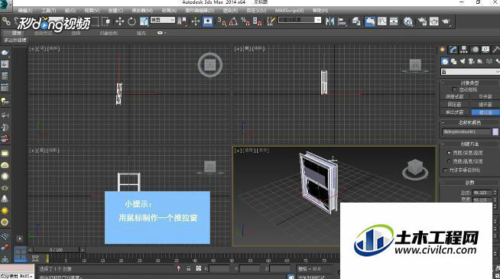Viewport: 500px width, 279px height.
Task: Toggle the 3D Snaps icon
Action: [x=222, y=21]
